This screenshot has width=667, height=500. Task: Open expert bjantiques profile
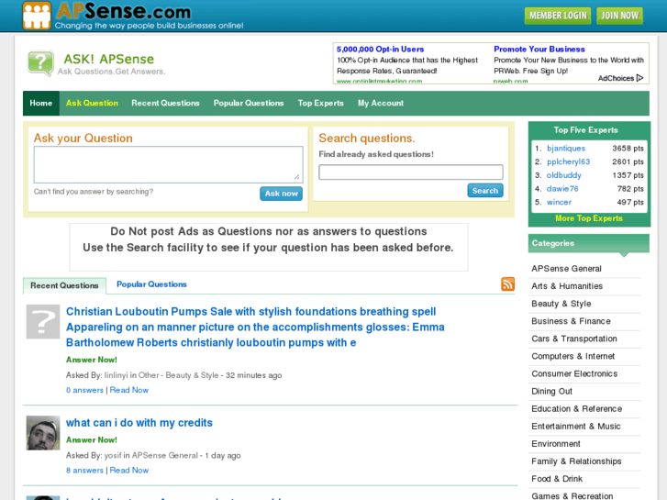coord(566,148)
